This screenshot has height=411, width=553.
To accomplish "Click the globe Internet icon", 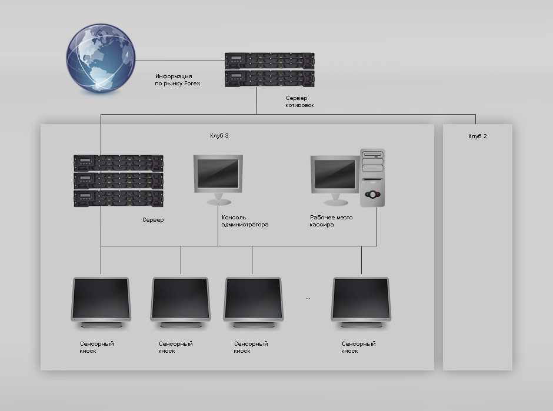I will click(x=101, y=58).
